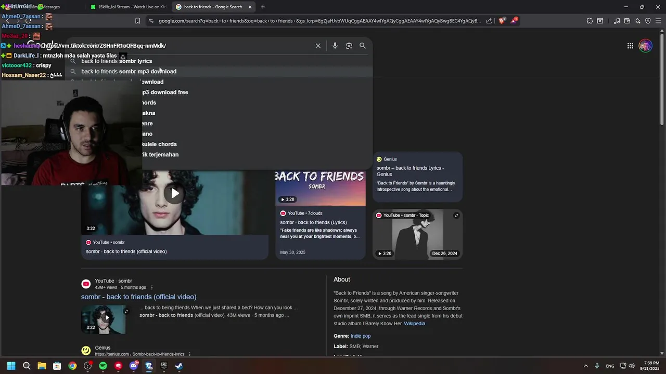
Task: Click the tray microphone indicator
Action: pyautogui.click(x=597, y=366)
